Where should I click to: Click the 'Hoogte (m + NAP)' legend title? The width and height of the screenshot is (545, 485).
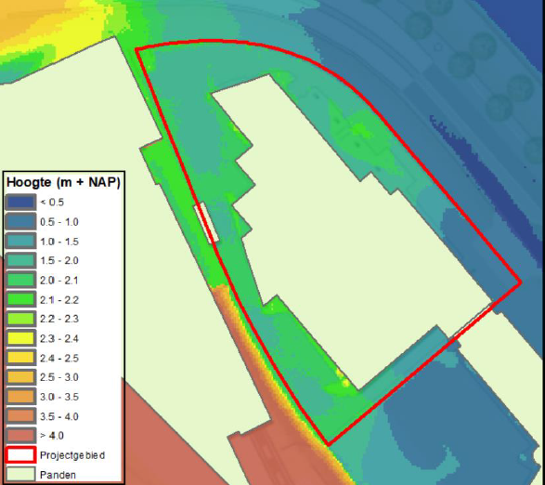(x=63, y=182)
